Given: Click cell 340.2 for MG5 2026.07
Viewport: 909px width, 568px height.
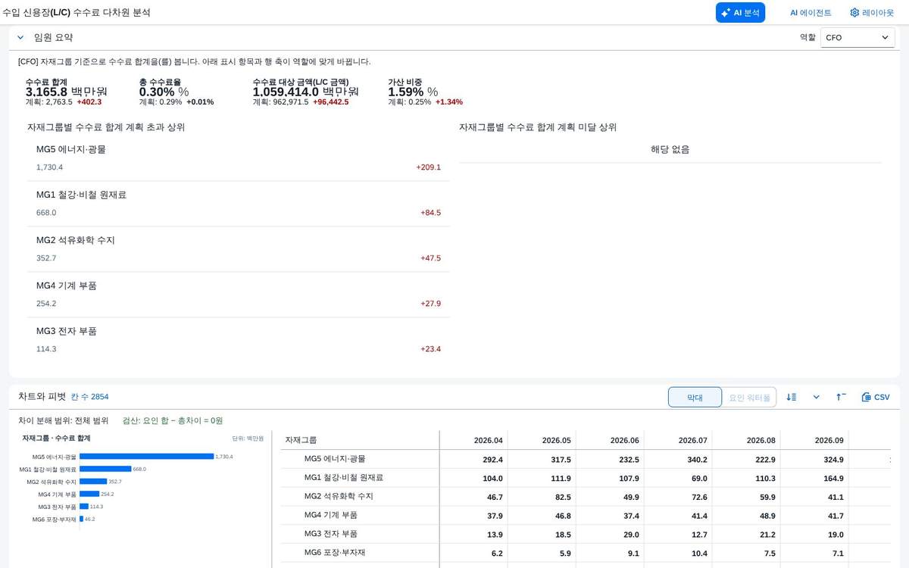Looking at the screenshot, I should (679, 459).
